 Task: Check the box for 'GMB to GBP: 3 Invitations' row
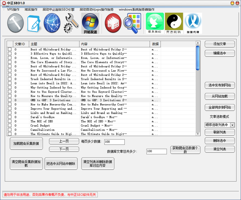click(10, 100)
